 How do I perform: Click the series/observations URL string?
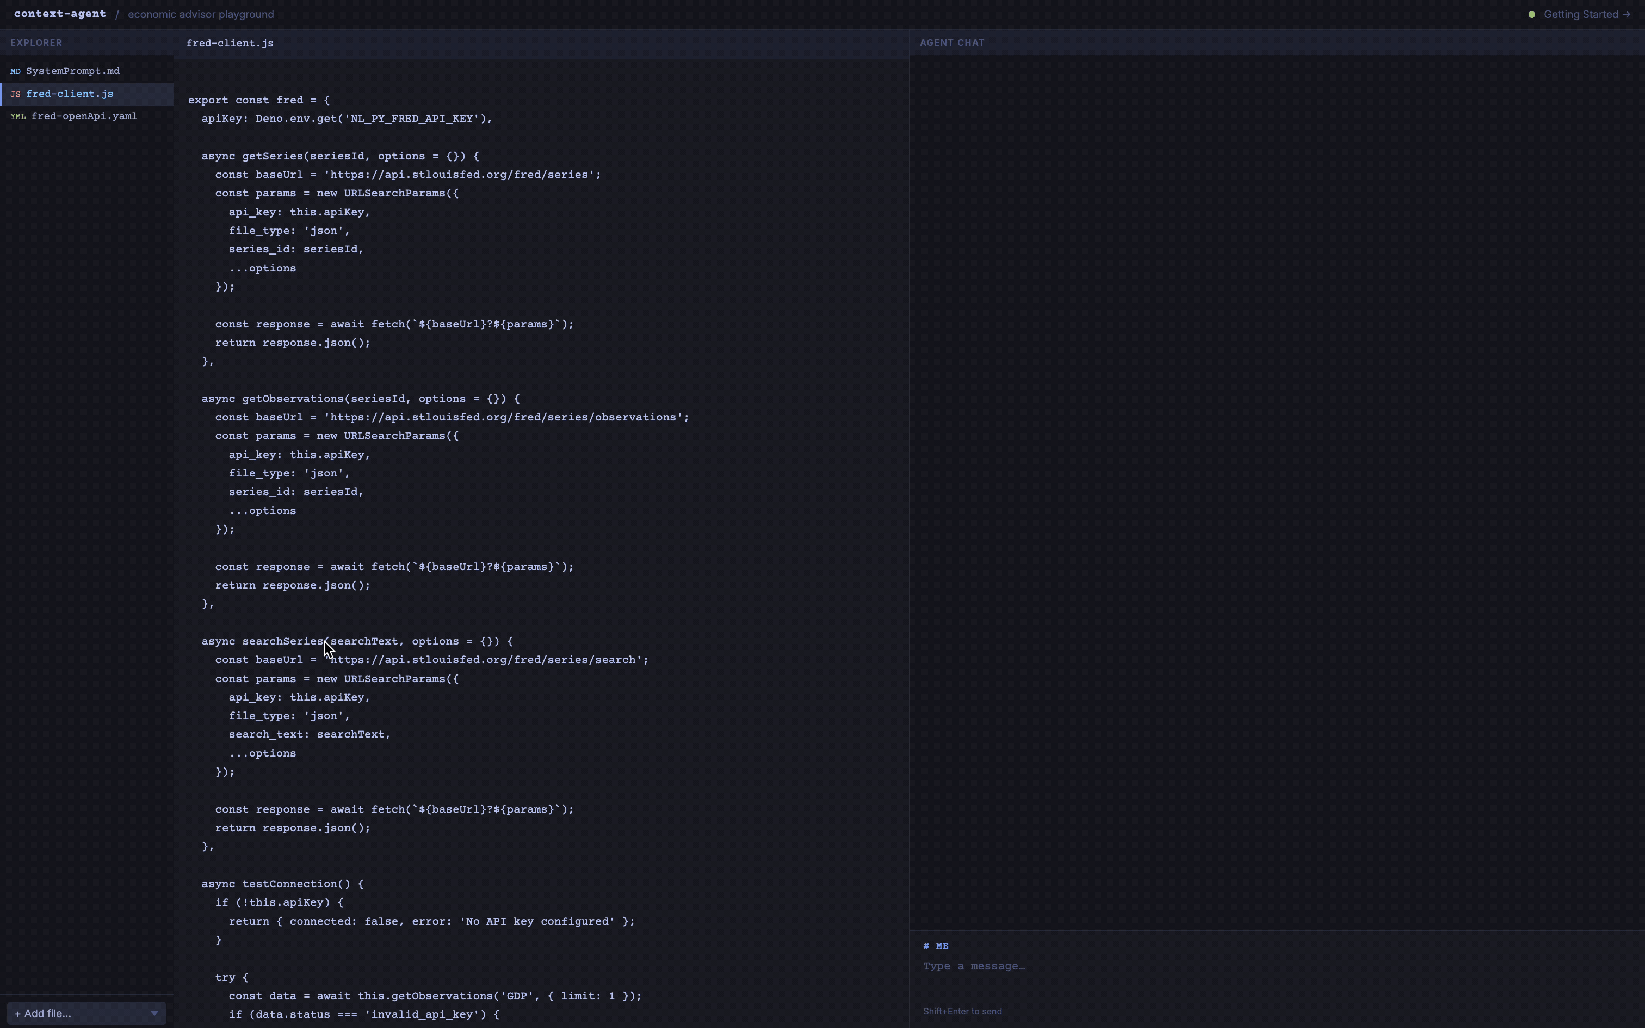[503, 417]
